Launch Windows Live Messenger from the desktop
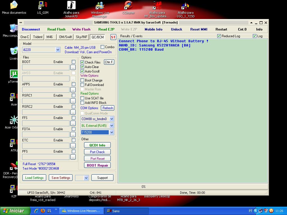This screenshot has height=215, width=287. (100, 9)
